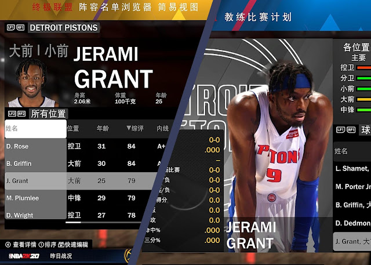This screenshot has width=371, height=265.
Task: Click the 昨日战况 ticker label
Action: click(x=61, y=256)
